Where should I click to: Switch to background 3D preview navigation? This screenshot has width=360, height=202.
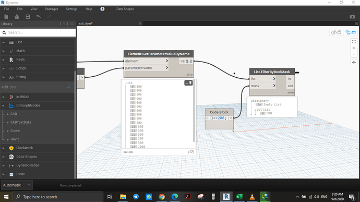[x=337, y=32]
